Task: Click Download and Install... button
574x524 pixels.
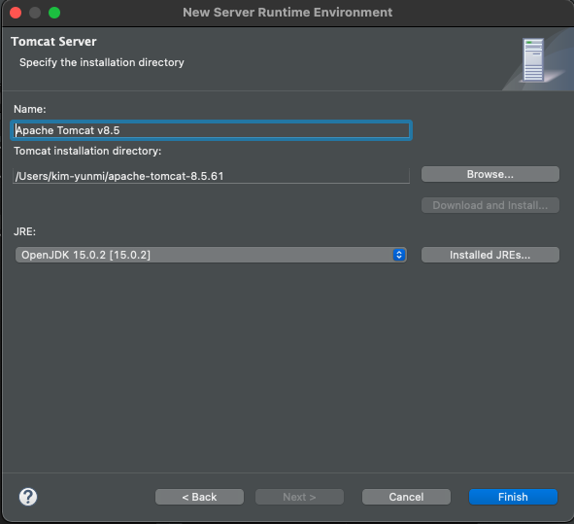Action: pyautogui.click(x=490, y=205)
